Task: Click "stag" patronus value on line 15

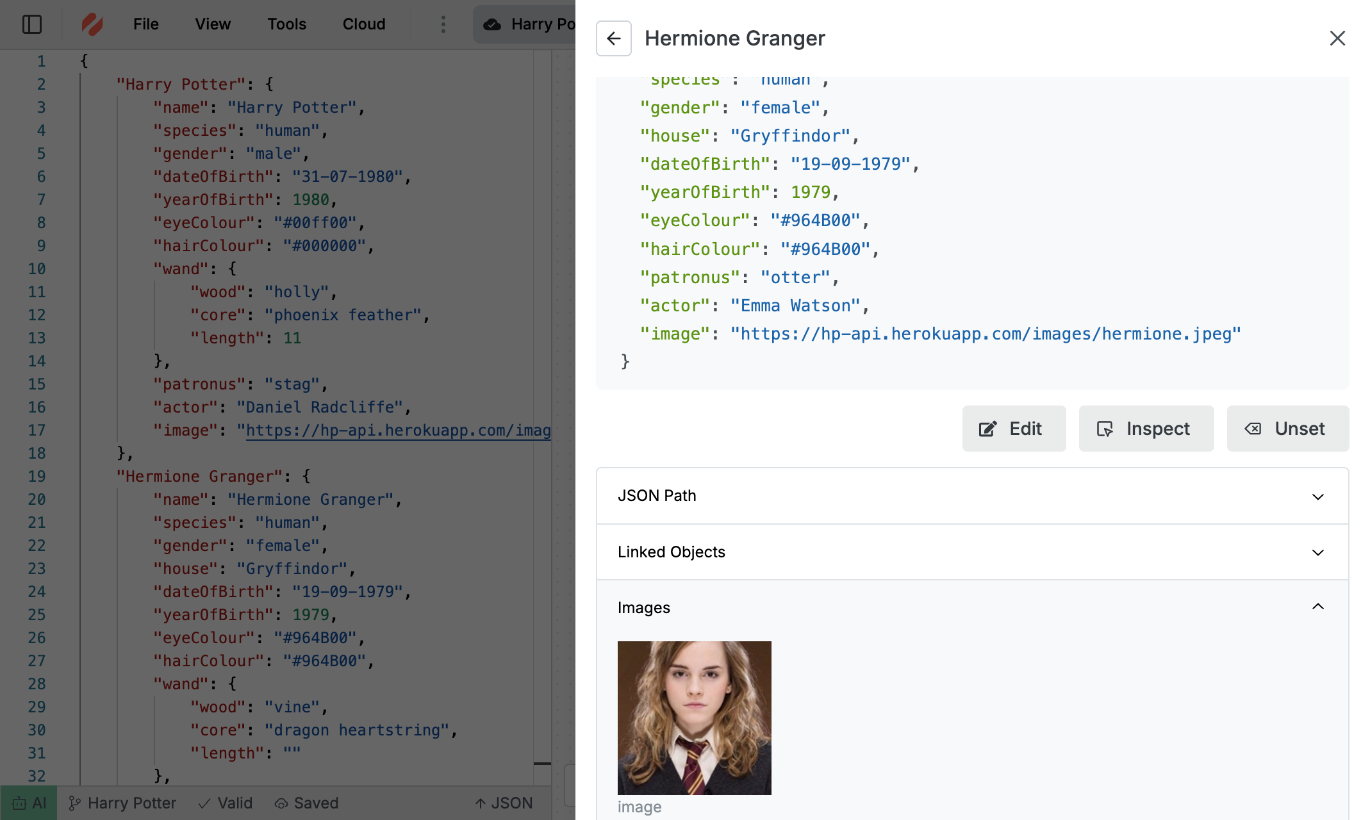Action: tap(292, 384)
